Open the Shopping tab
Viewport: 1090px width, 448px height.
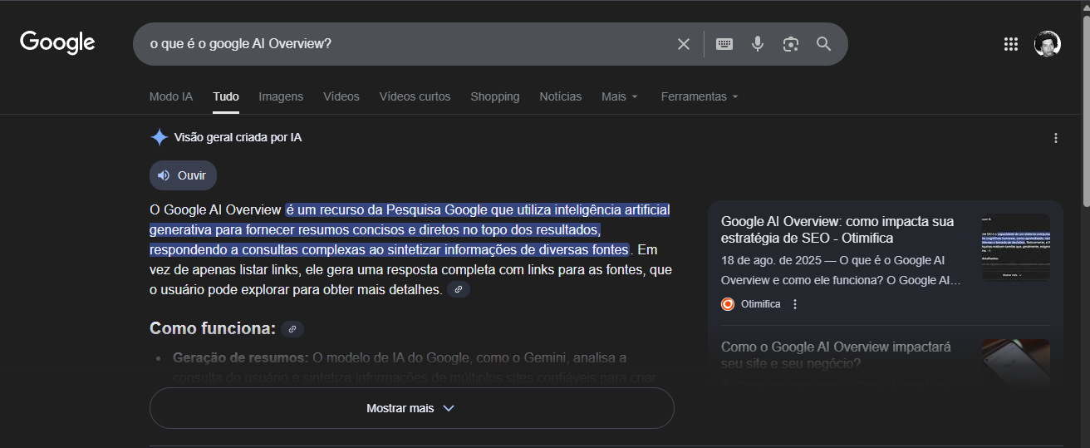pos(495,96)
